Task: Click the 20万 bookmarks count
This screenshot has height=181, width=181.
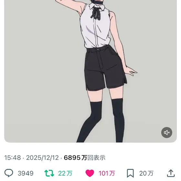Action: (146, 173)
